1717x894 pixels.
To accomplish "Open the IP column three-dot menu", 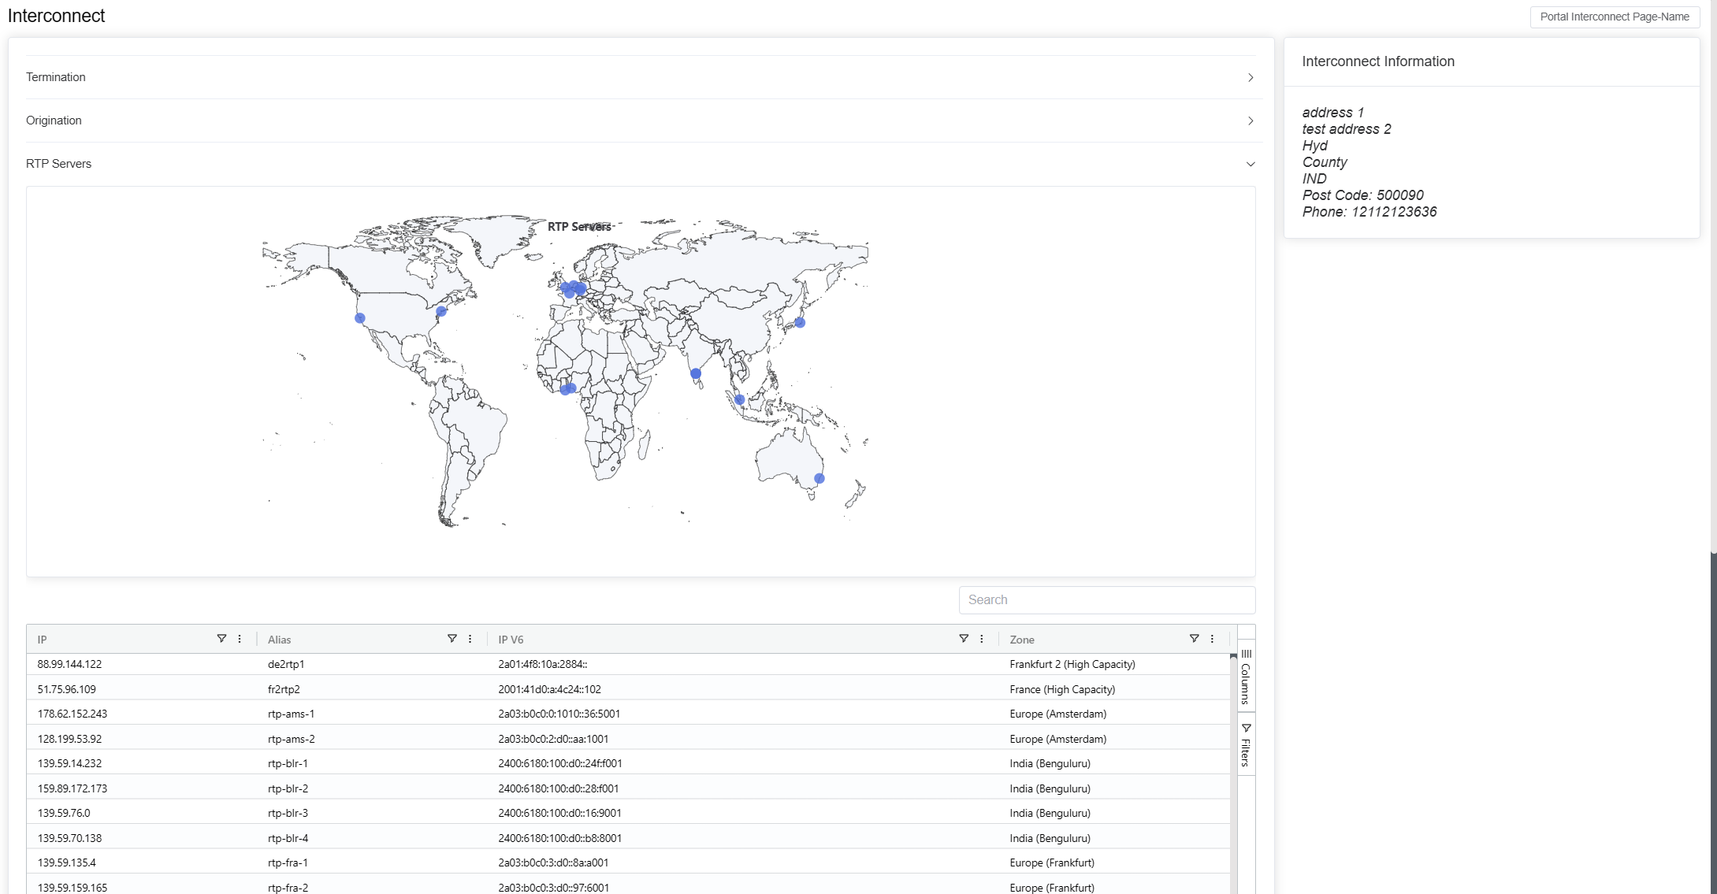I will coord(240,639).
